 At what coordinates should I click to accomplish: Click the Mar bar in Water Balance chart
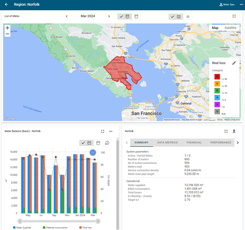coord(95,188)
